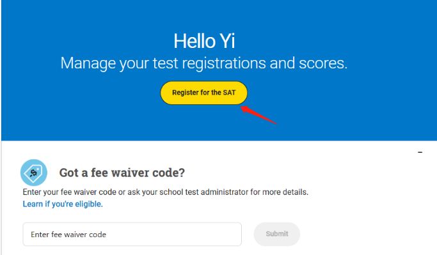Click the word scores in the banner
The width and height of the screenshot is (437, 255).
pyautogui.click(x=323, y=63)
